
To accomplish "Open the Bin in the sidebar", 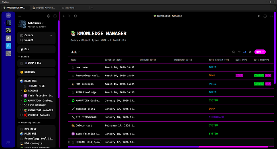I will [x=37, y=49].
